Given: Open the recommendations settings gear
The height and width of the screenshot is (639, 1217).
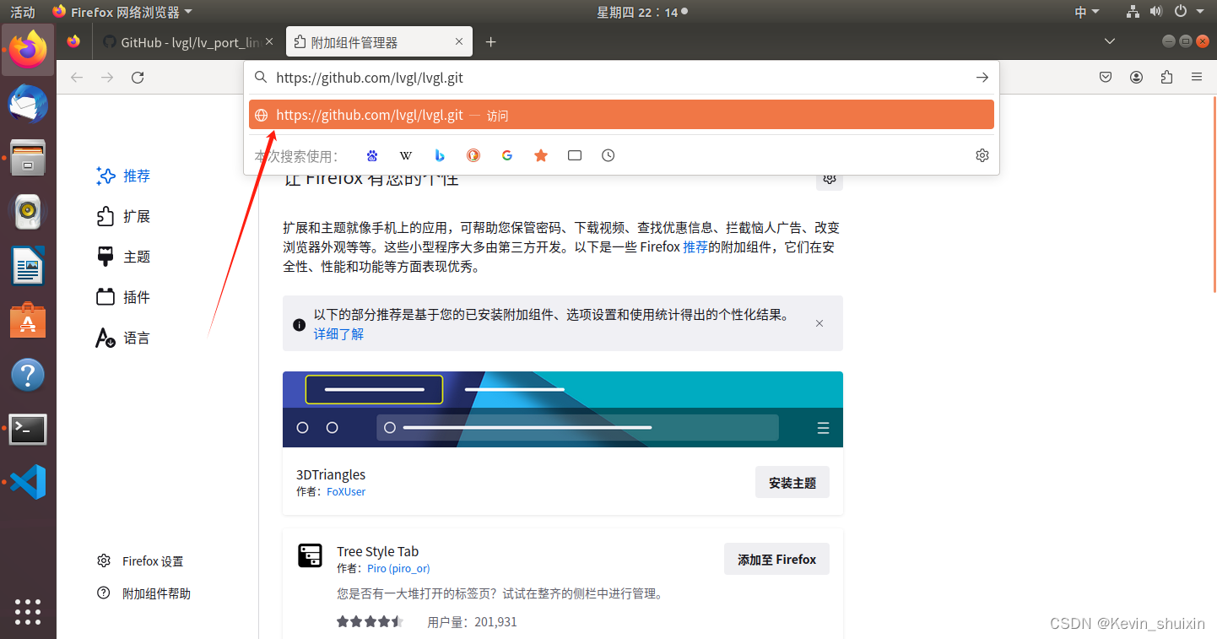Looking at the screenshot, I should click(x=829, y=178).
